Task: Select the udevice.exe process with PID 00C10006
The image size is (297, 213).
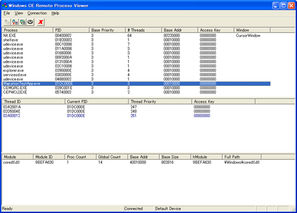Action: (x=136, y=44)
